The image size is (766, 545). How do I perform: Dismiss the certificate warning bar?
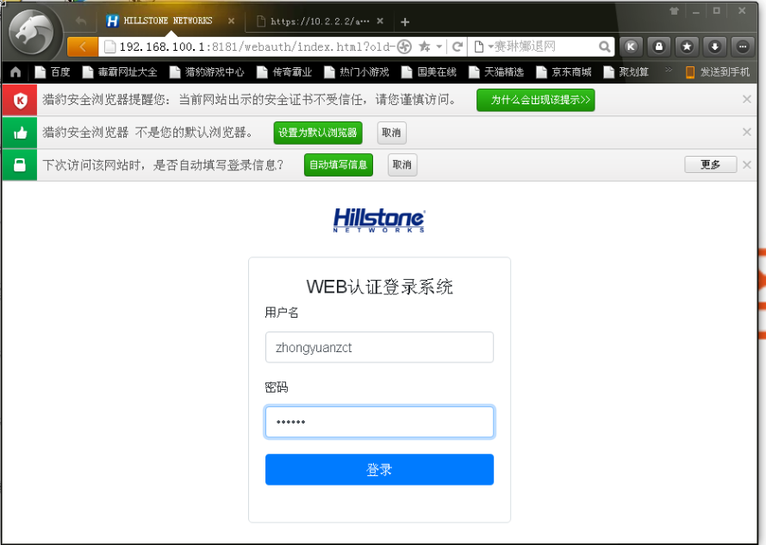(746, 99)
